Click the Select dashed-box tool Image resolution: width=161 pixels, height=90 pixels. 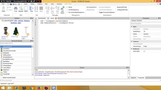click(x=26, y=8)
